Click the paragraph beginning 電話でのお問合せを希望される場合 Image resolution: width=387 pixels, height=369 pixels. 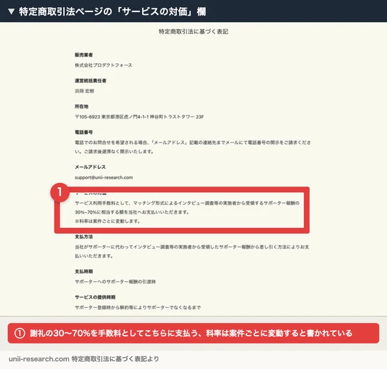[x=192, y=147]
